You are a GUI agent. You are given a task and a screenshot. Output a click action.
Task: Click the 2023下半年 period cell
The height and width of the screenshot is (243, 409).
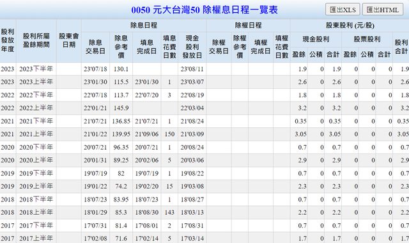36,69
